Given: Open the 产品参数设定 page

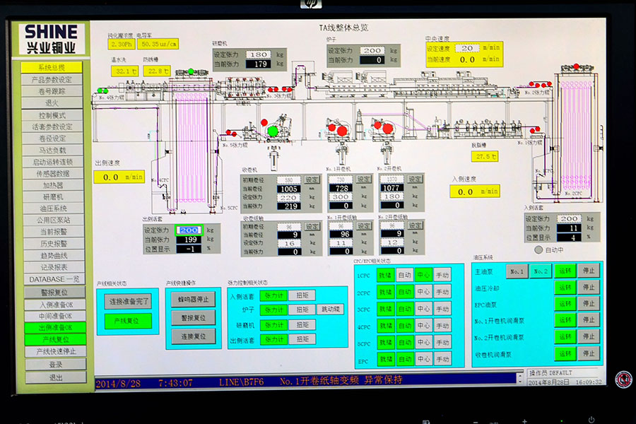Looking at the screenshot, I should [x=52, y=80].
